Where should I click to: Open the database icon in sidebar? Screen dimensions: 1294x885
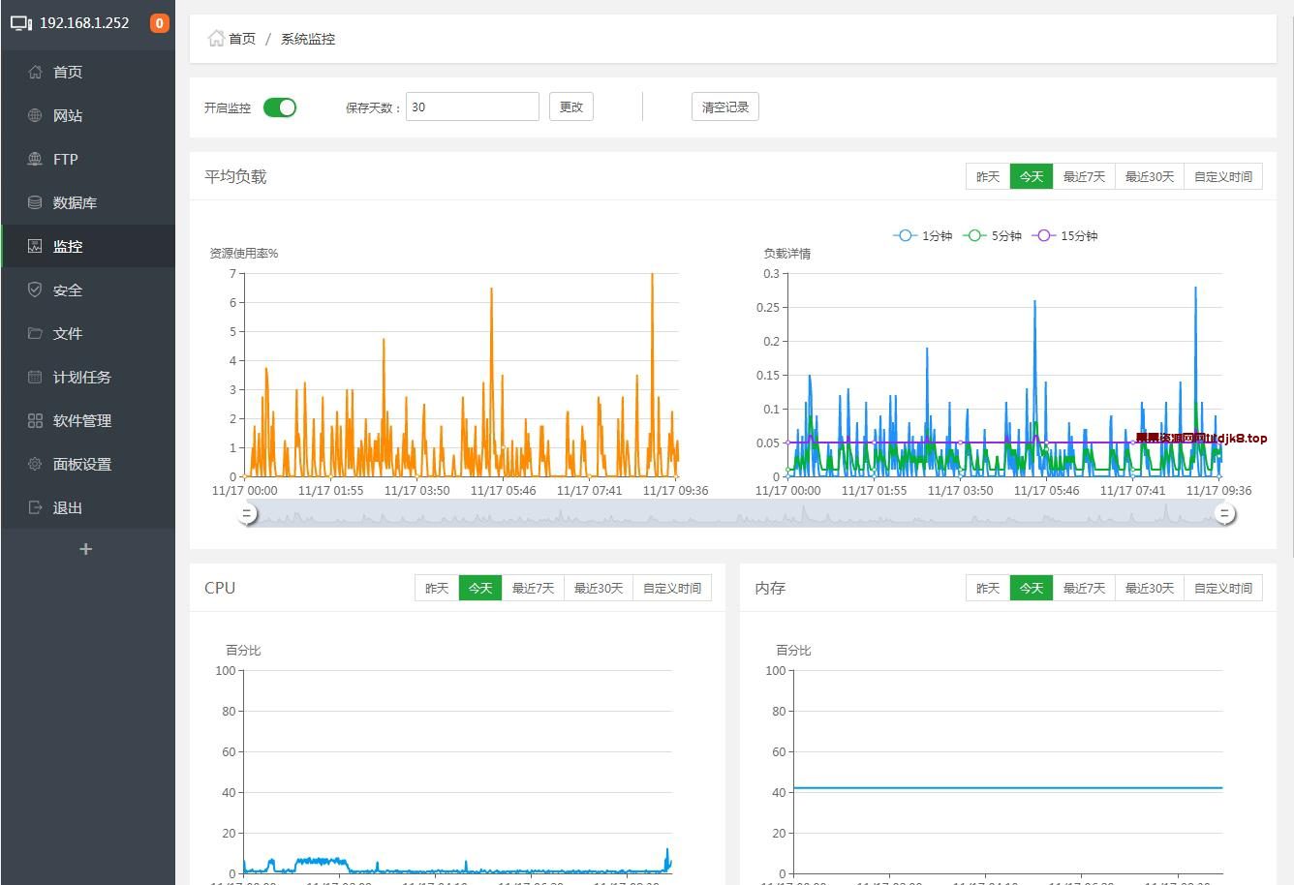[35, 202]
